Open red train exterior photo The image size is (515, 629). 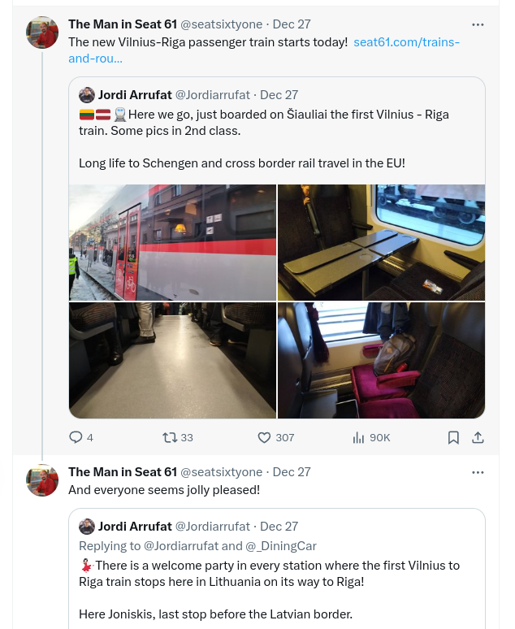tap(172, 242)
